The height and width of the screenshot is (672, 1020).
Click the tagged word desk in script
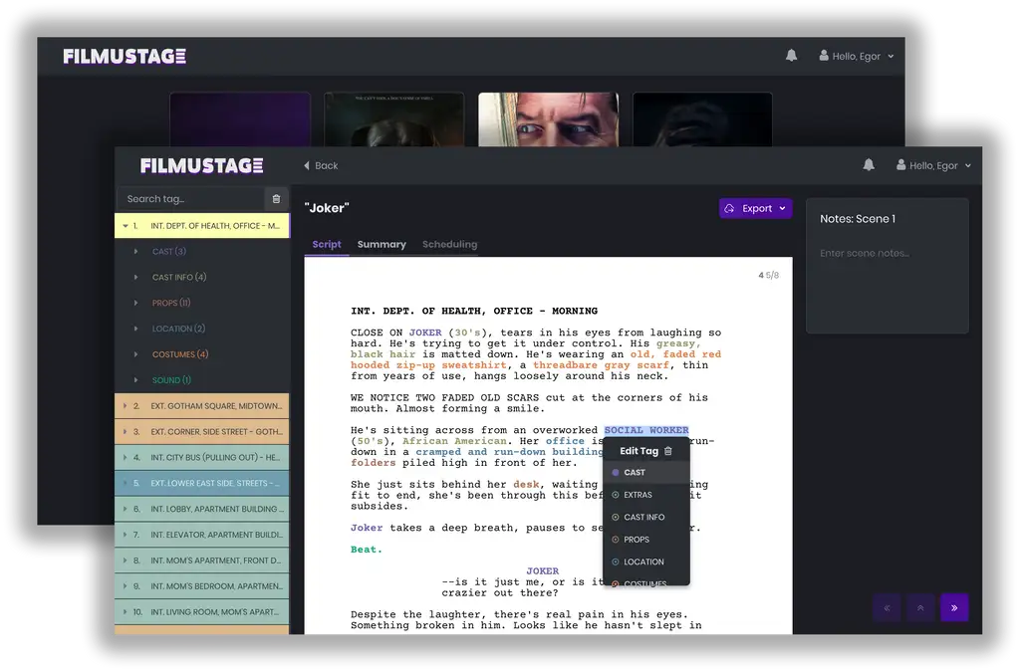[x=526, y=485]
